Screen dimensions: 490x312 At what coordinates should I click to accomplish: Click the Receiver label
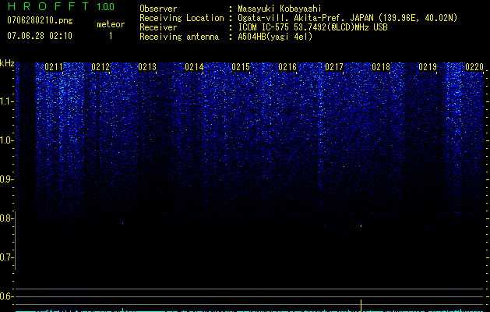[158, 27]
